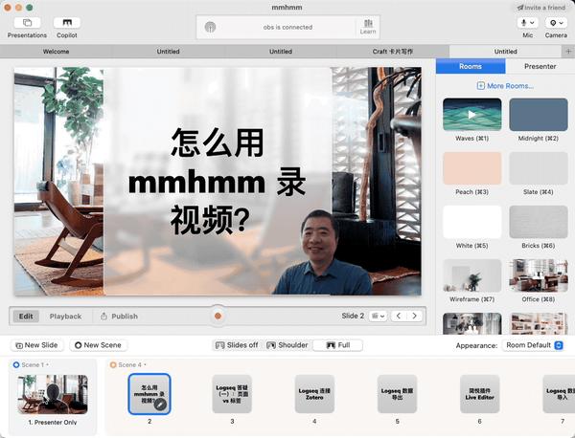Open the Presentations panel icon
Screen dimensions: 575x438
click(x=27, y=23)
